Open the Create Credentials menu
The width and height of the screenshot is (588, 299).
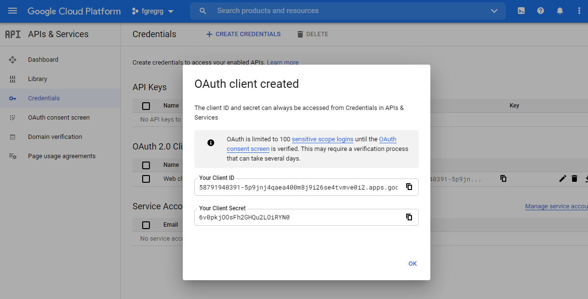point(243,34)
